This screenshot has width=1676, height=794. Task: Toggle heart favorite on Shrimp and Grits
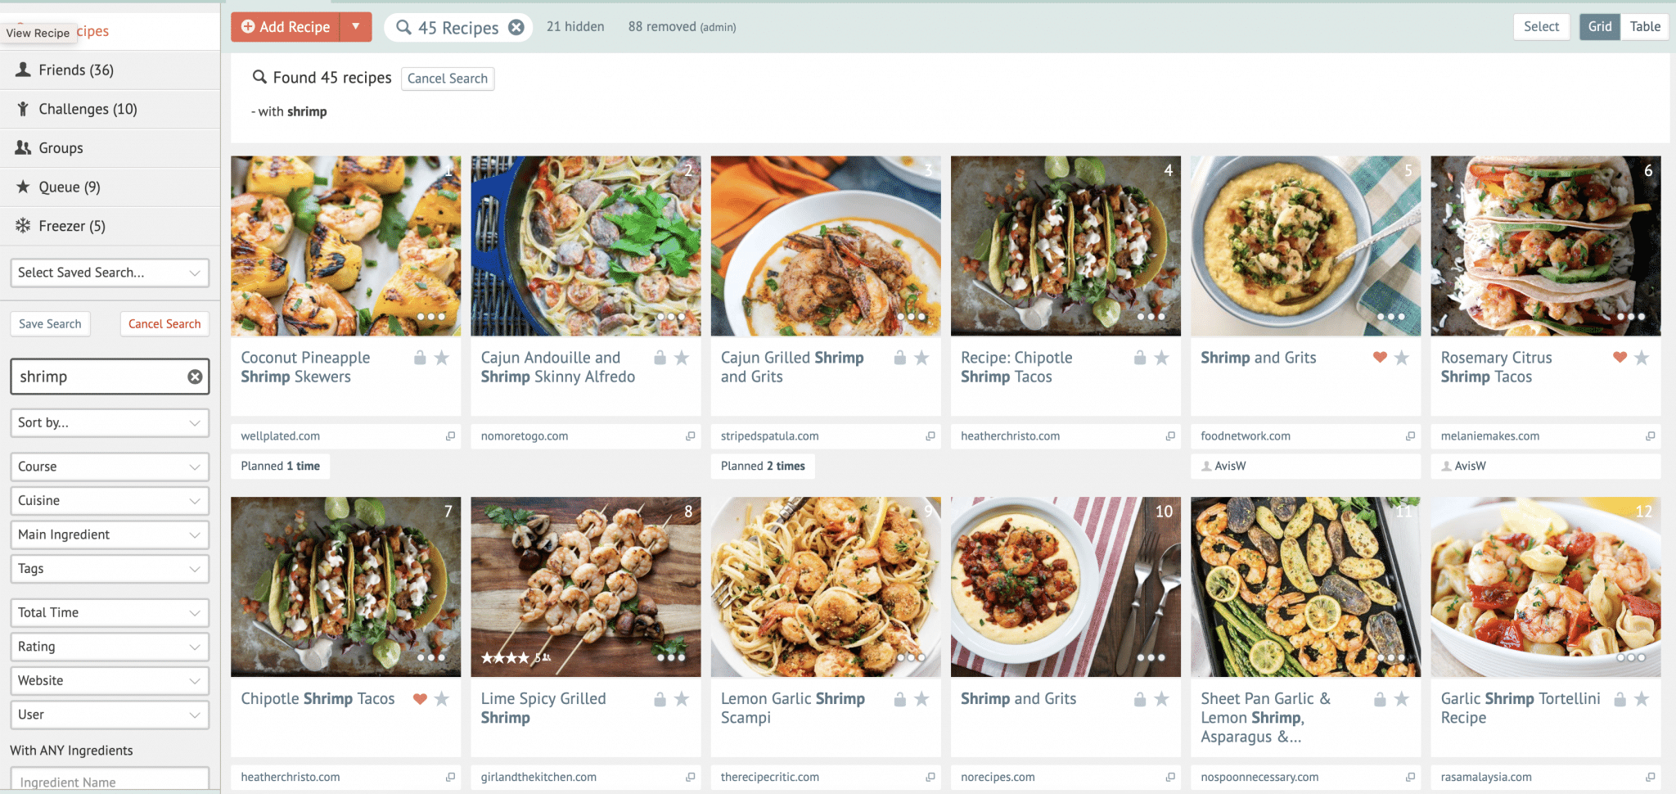tap(1380, 358)
